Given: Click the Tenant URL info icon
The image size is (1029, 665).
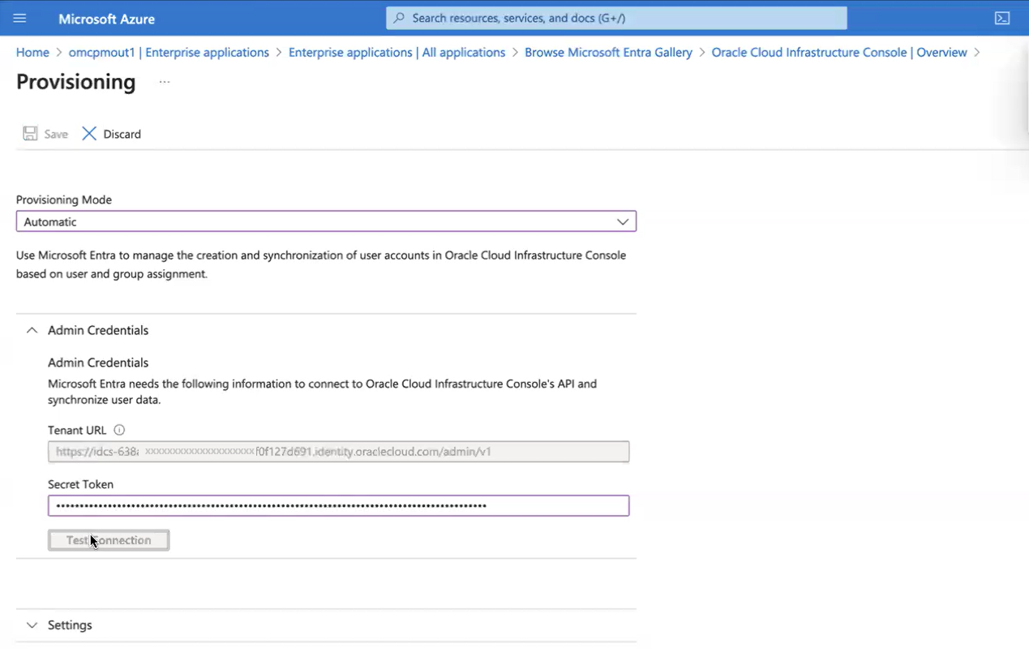Looking at the screenshot, I should [x=118, y=430].
